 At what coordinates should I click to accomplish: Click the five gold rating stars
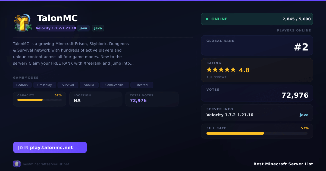pyautogui.click(x=221, y=70)
